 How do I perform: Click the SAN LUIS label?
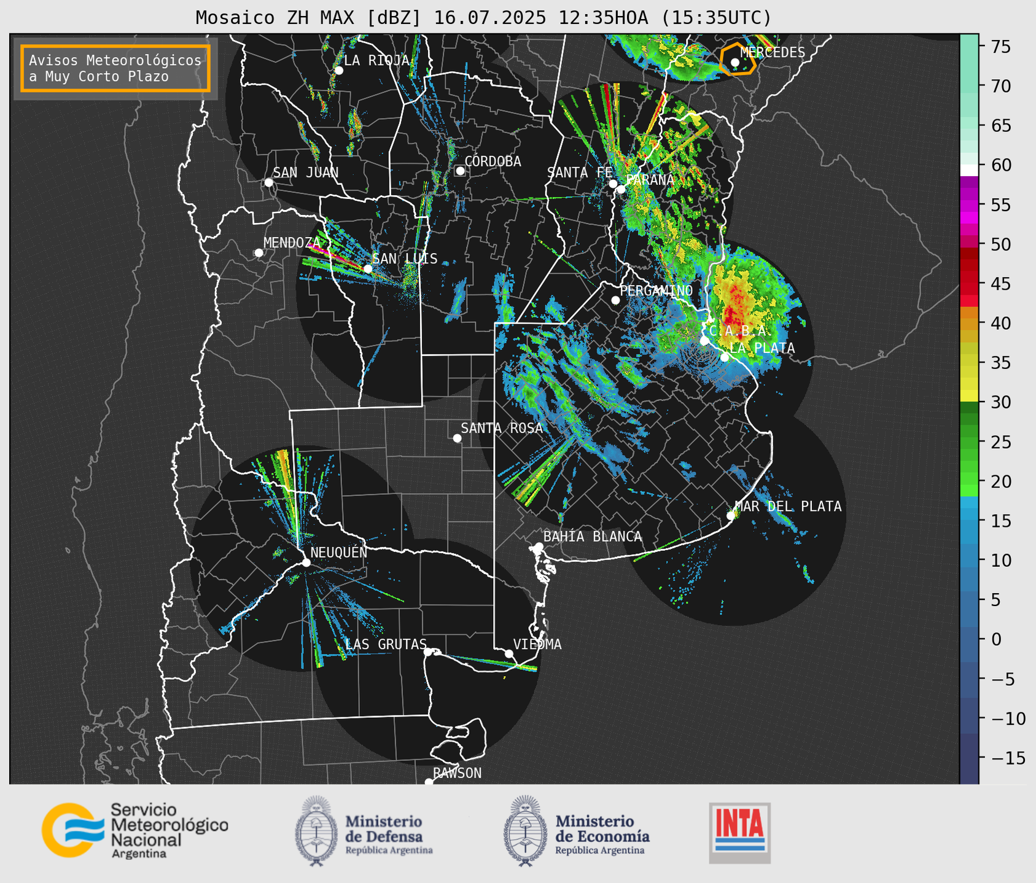click(405, 259)
